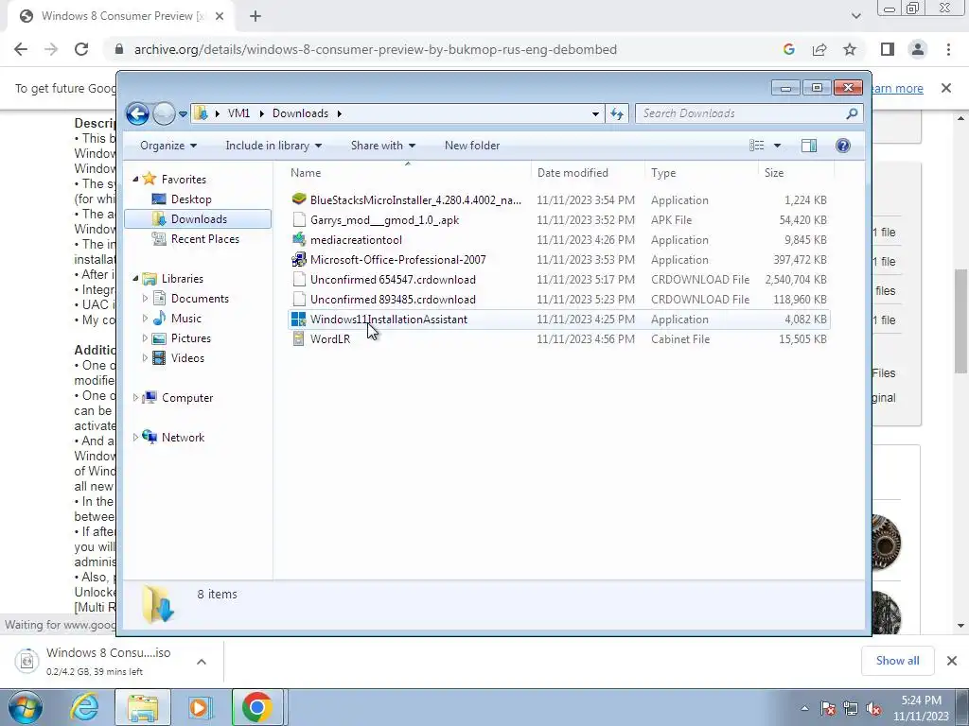Viewport: 969px width, 726px height.
Task: Expand the Music library
Action: click(145, 319)
